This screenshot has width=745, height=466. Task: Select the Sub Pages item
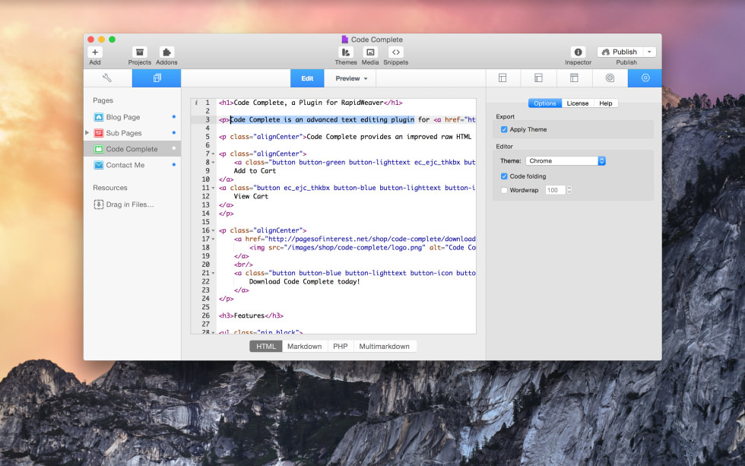132,133
